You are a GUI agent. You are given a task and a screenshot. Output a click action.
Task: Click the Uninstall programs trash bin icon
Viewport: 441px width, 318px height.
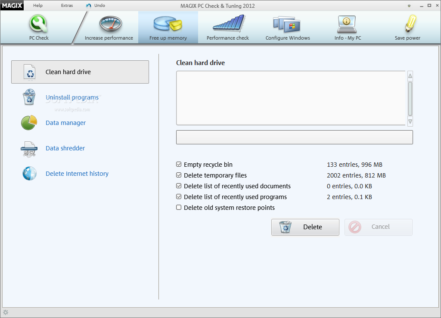pyautogui.click(x=29, y=97)
